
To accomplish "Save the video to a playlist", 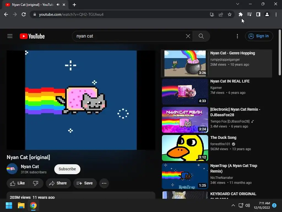I will (x=85, y=183).
